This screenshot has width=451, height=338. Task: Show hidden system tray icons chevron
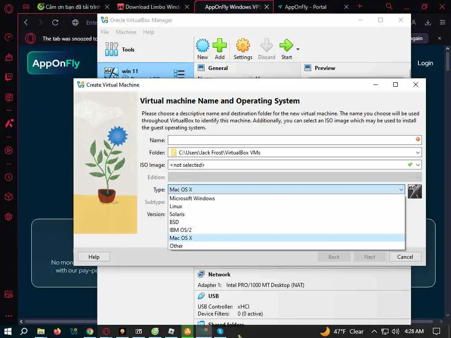click(x=374, y=331)
